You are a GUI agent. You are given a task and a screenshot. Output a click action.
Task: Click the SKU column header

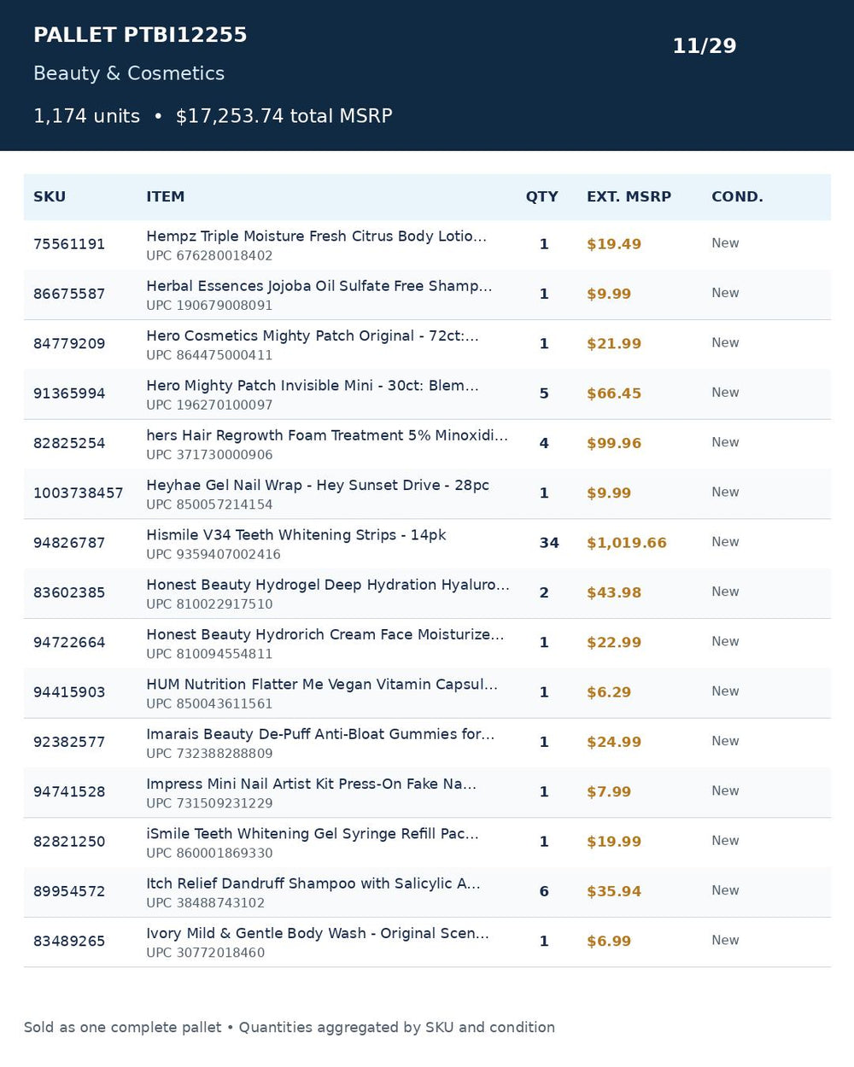coord(50,197)
